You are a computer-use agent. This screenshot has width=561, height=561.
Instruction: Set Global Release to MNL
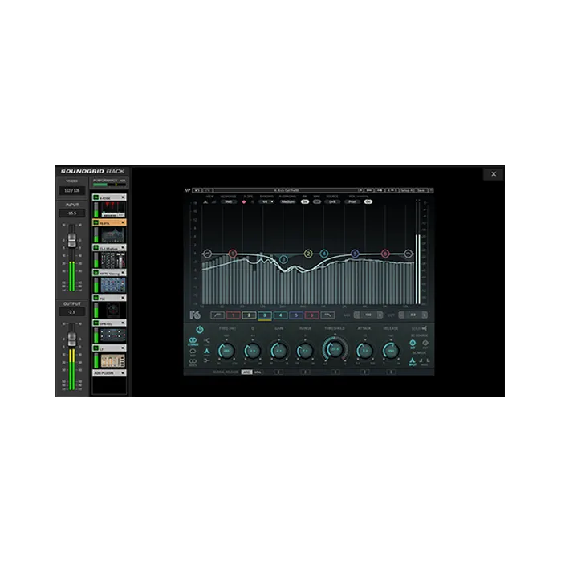point(258,372)
